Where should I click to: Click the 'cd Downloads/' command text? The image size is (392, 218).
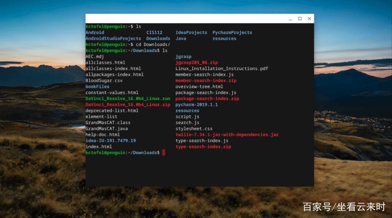pos(153,45)
